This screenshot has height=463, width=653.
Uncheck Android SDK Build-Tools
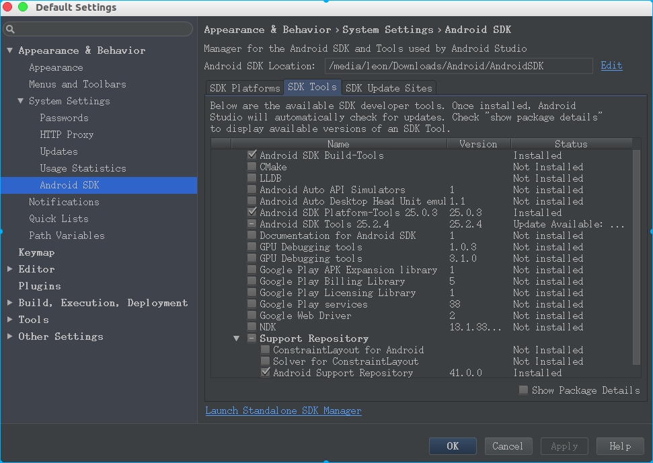coord(252,155)
